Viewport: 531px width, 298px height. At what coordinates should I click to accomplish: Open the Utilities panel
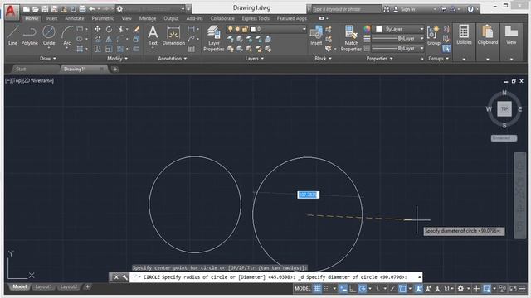coord(464,35)
